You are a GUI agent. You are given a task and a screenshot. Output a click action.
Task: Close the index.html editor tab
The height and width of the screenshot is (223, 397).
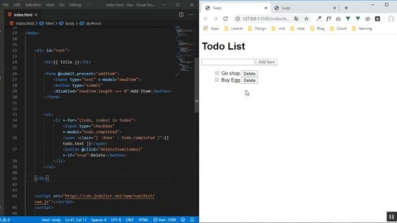36,15
